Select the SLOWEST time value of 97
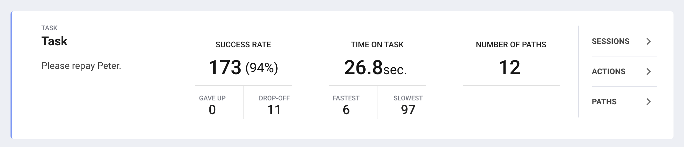This screenshot has width=684, height=147. 408,110
